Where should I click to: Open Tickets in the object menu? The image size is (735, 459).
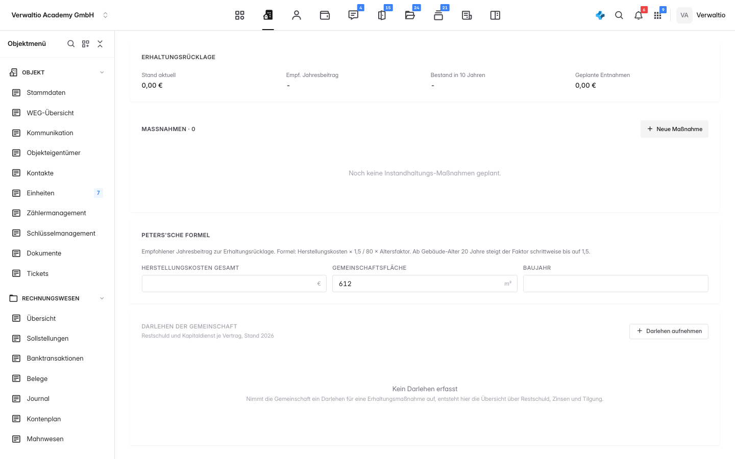coord(57,273)
